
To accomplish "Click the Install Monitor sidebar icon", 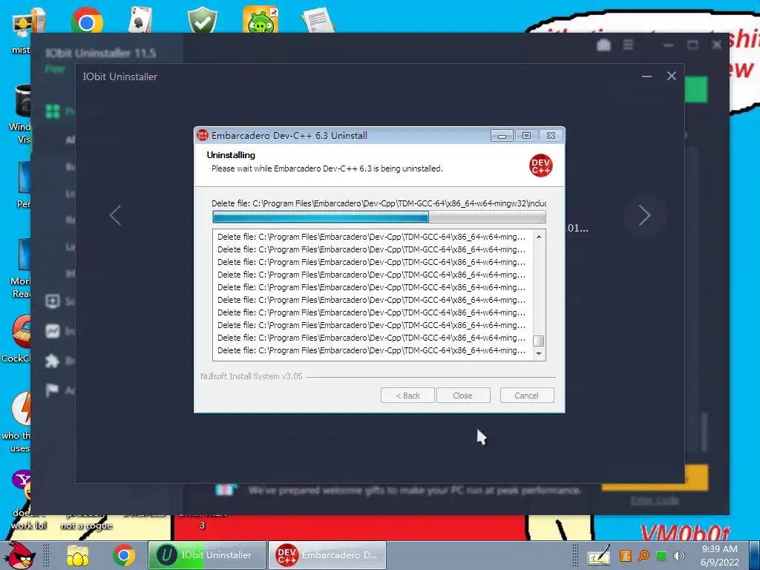I will tap(53, 331).
